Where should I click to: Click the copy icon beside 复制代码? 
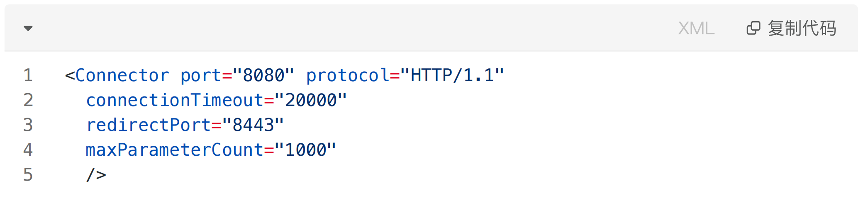click(753, 28)
